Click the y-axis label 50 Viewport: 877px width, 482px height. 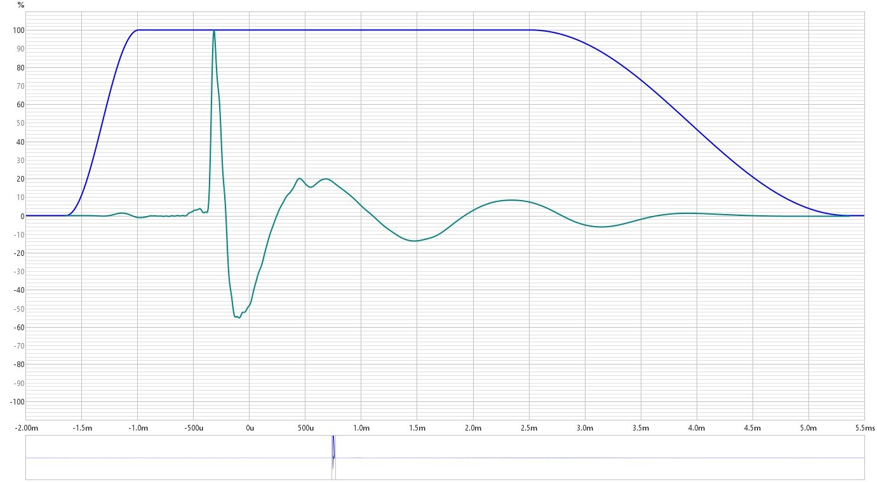point(20,123)
